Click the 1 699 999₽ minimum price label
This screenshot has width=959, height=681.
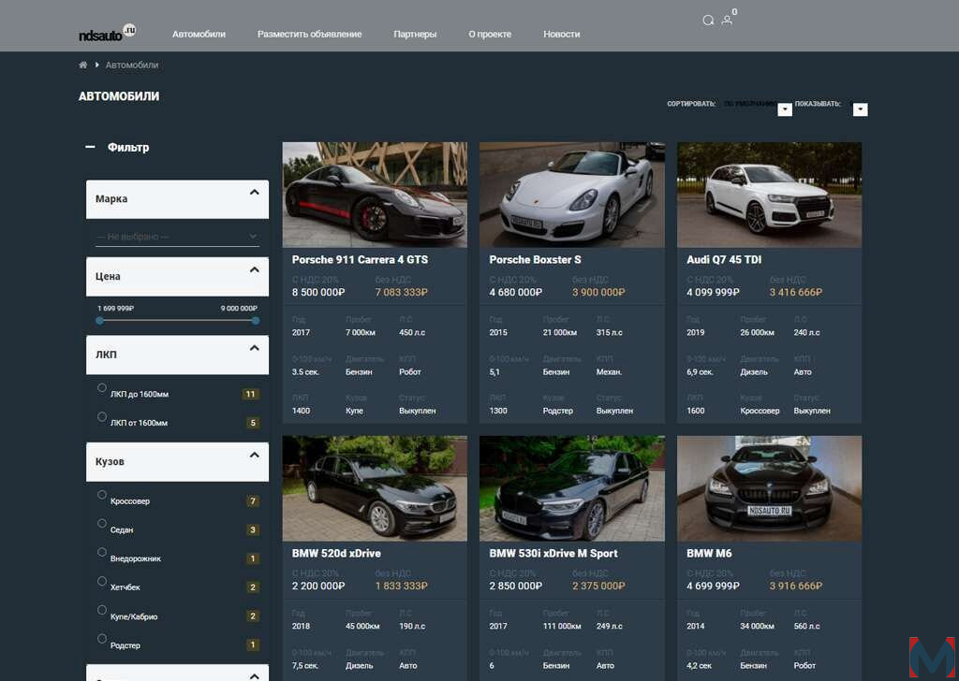point(115,309)
